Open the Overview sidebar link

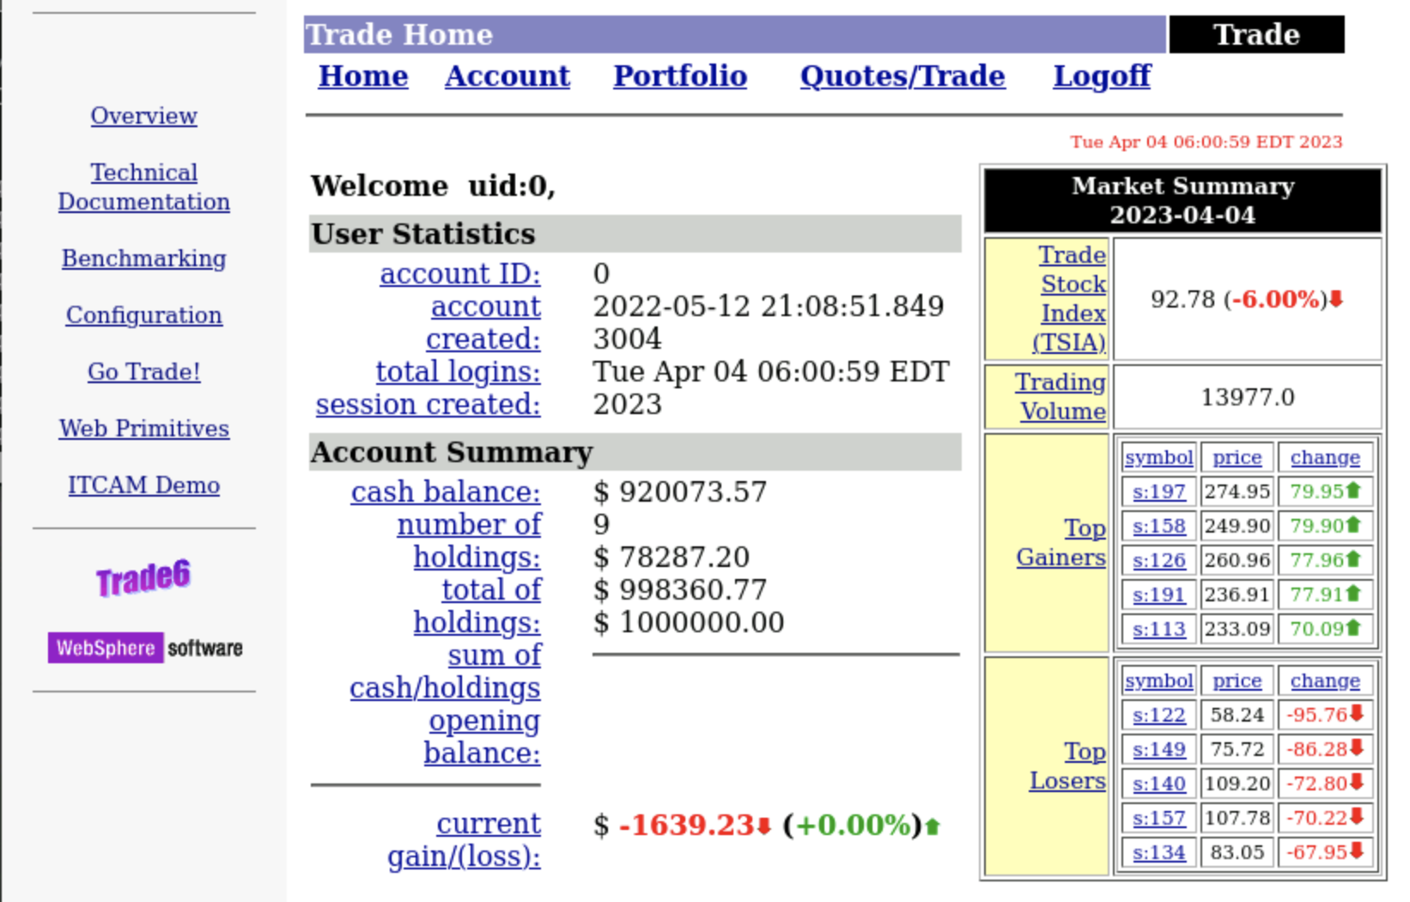coord(144,116)
